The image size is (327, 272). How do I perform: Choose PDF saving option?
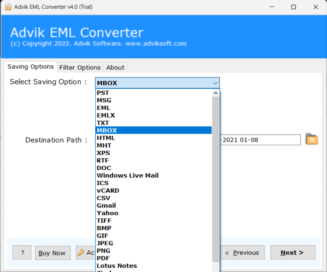[x=154, y=258]
